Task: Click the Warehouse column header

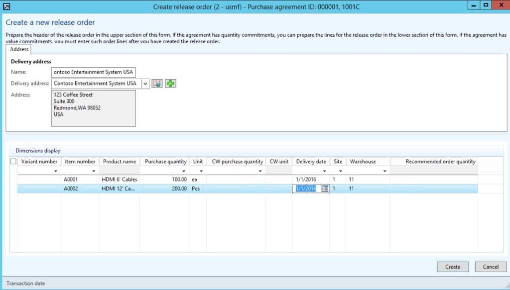Action: (368, 161)
